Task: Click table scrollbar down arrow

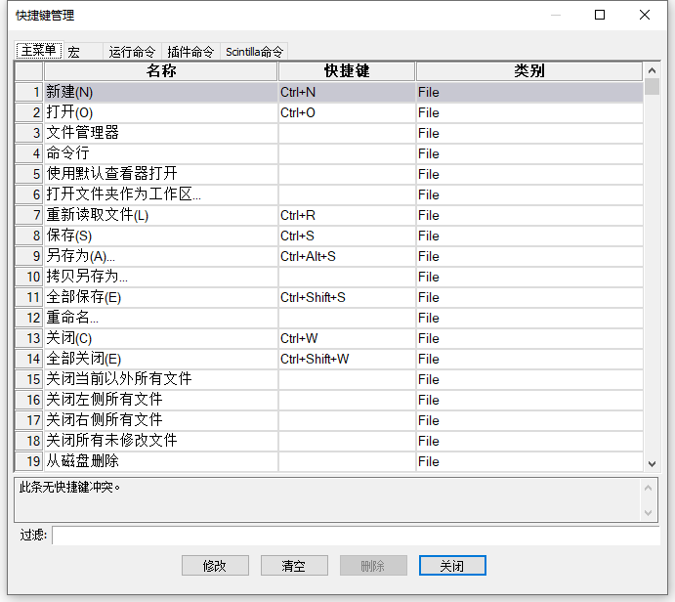Action: (x=652, y=464)
